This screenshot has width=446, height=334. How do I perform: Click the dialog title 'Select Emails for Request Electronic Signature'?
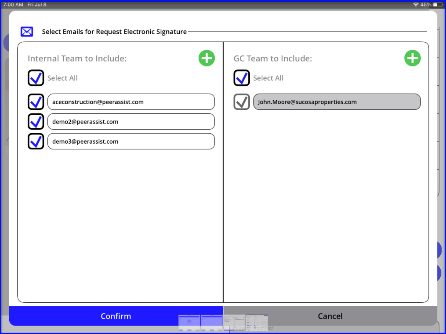pos(114,32)
